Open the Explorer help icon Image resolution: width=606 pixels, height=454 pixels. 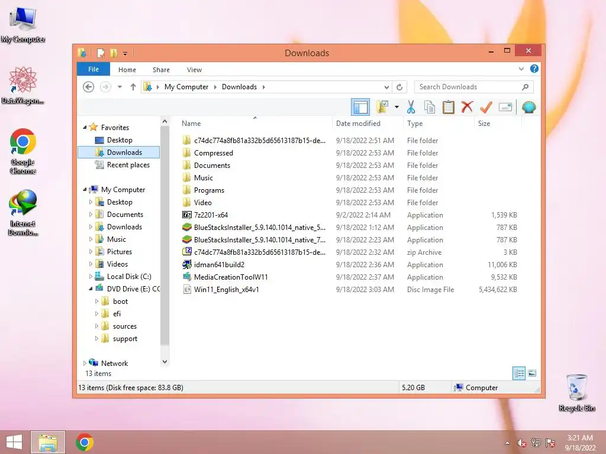click(534, 69)
